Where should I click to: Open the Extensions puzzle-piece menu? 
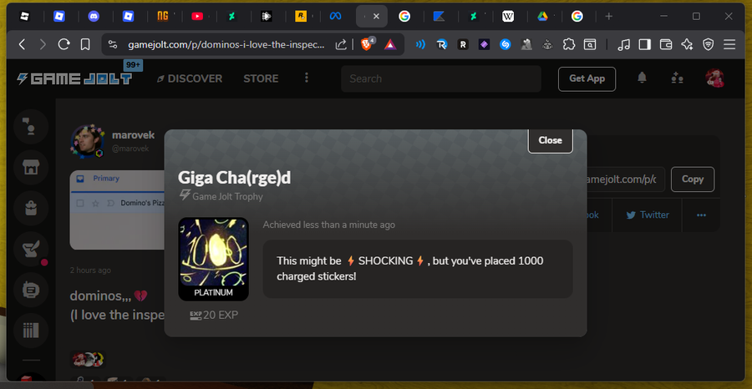tap(569, 44)
